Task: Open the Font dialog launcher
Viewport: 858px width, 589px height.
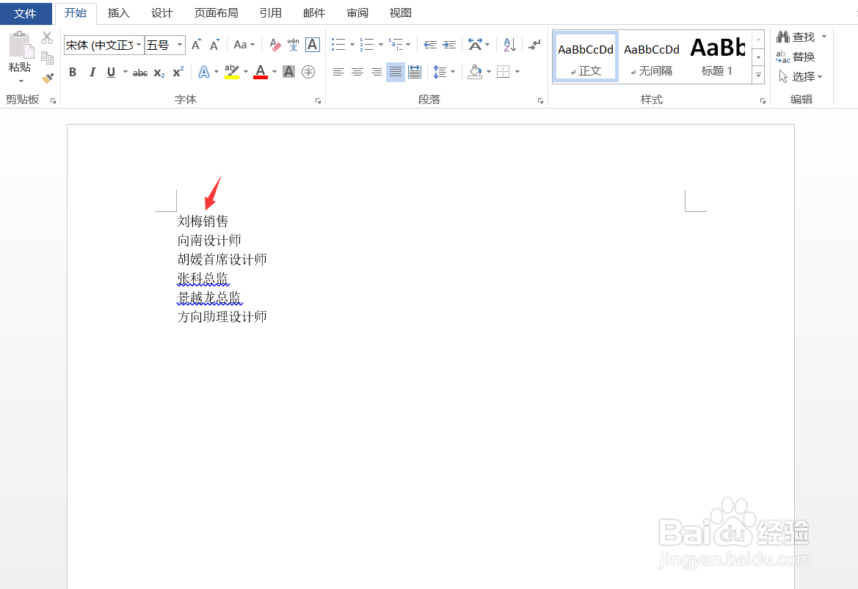Action: click(318, 99)
